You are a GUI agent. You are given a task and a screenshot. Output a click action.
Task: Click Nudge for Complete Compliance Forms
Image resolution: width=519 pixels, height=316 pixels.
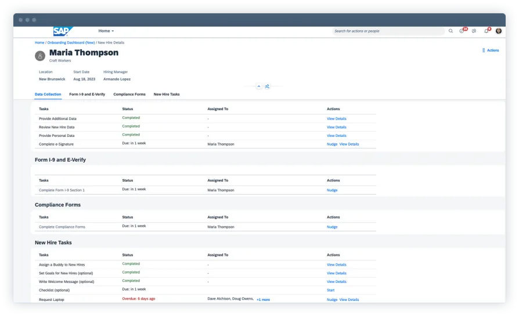332,227
